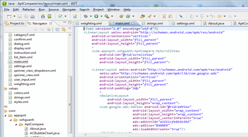
Task: Open the Run dropdown arrow
Action: [x=101, y=16]
